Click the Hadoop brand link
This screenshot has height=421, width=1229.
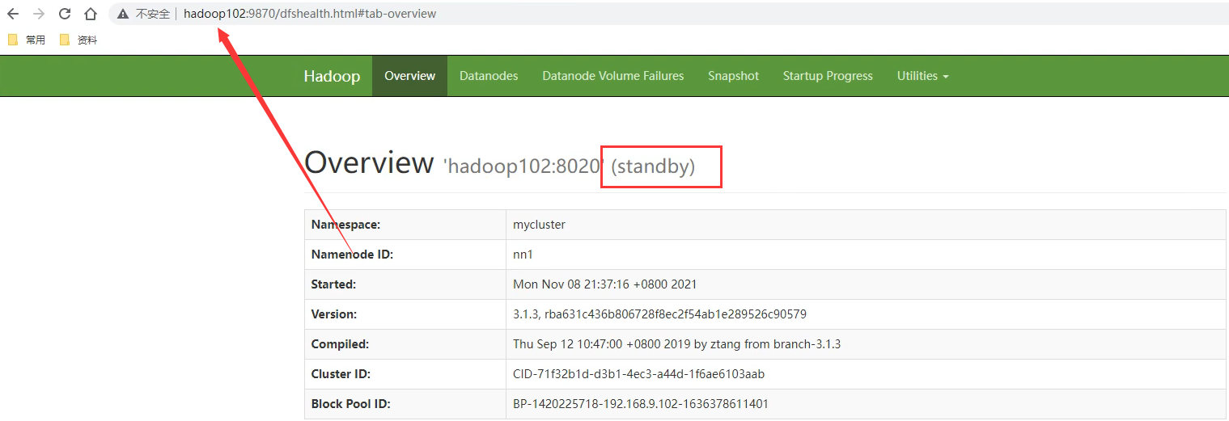[x=332, y=76]
